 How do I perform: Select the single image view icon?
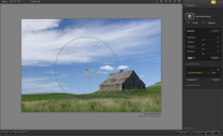11,1
